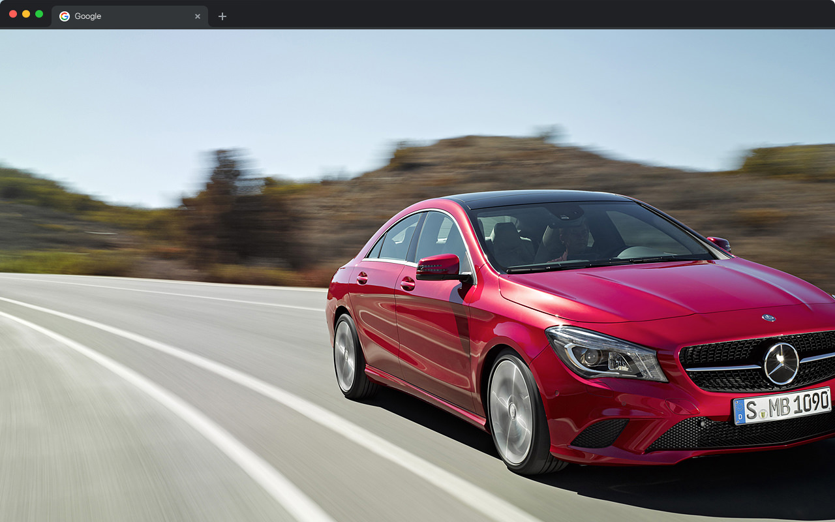Click the red close window button
Screen dimensions: 835x522
tap(13, 14)
